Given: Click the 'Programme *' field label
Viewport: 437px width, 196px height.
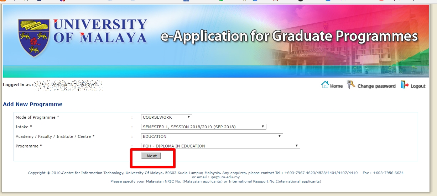Looking at the screenshot, I should coord(29,146).
